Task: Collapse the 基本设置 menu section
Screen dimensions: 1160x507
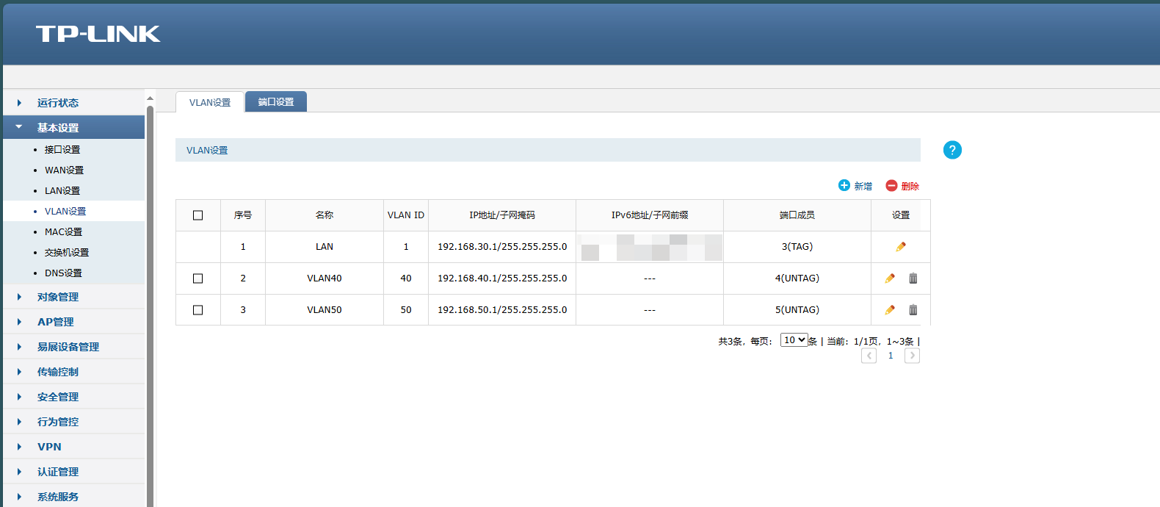Action: [73, 127]
